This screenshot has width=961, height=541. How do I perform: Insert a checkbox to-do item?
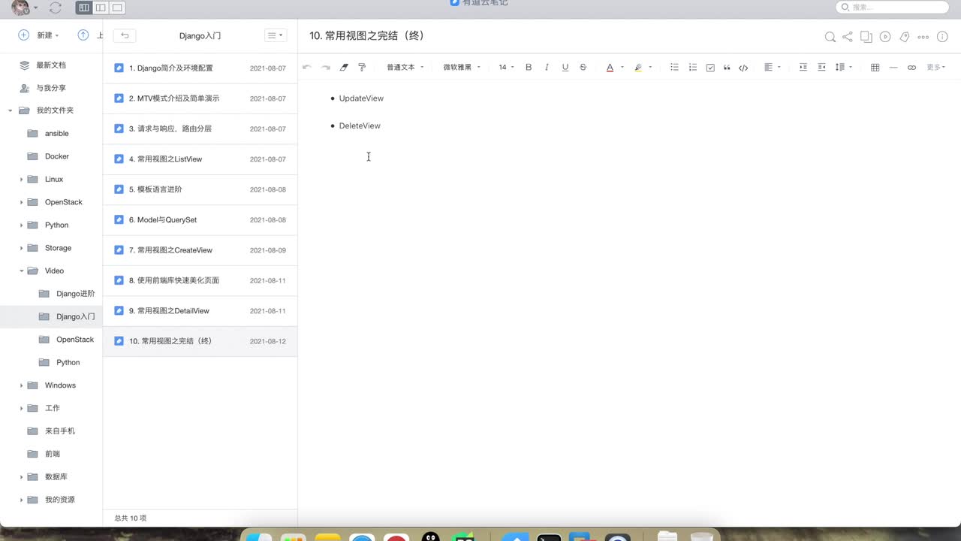(x=710, y=67)
